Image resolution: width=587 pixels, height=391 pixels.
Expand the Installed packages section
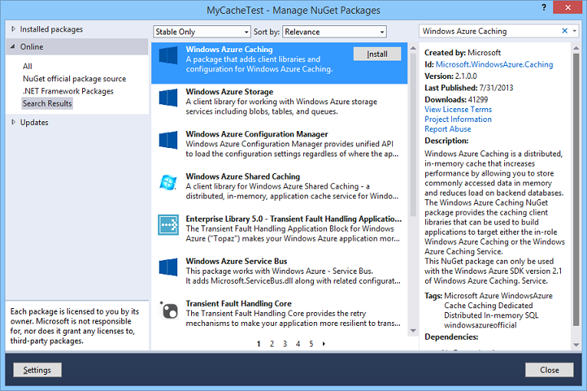pyautogui.click(x=13, y=29)
